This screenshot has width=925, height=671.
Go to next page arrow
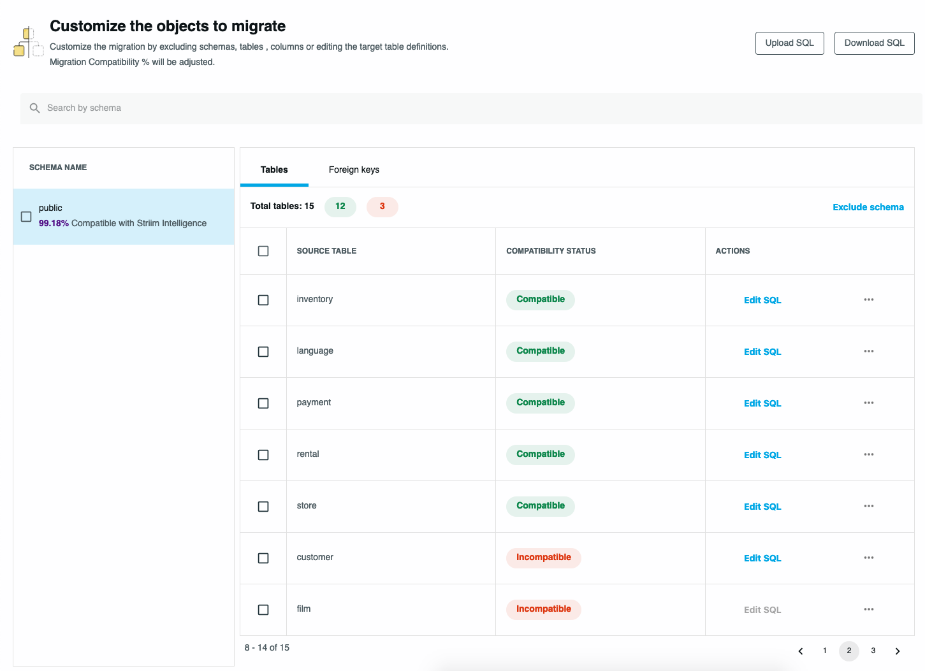[x=897, y=651]
